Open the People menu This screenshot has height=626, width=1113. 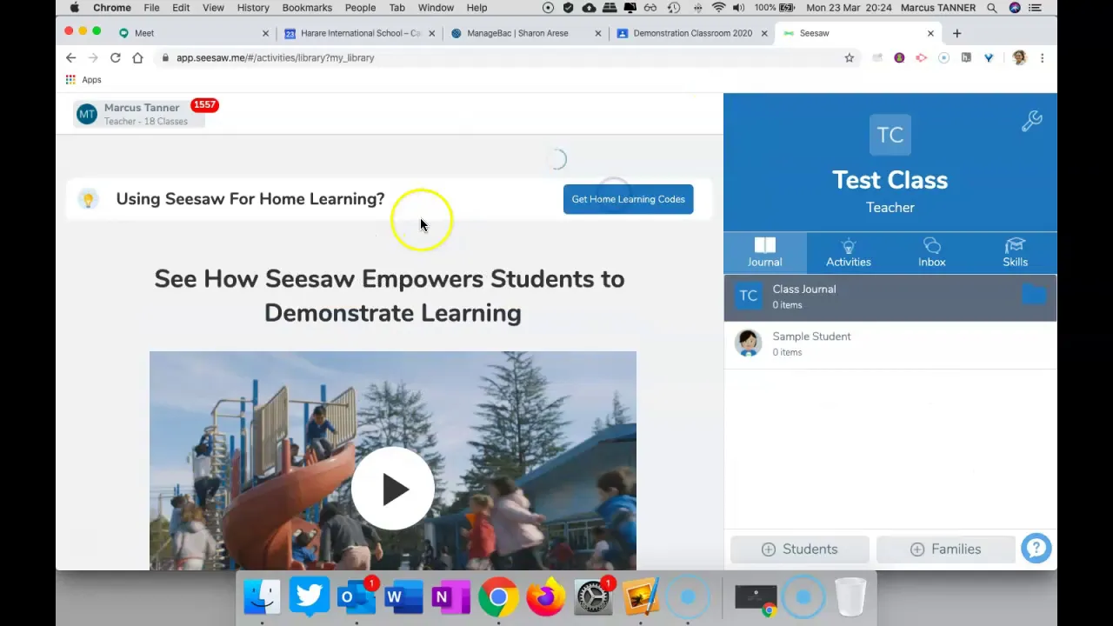[360, 8]
